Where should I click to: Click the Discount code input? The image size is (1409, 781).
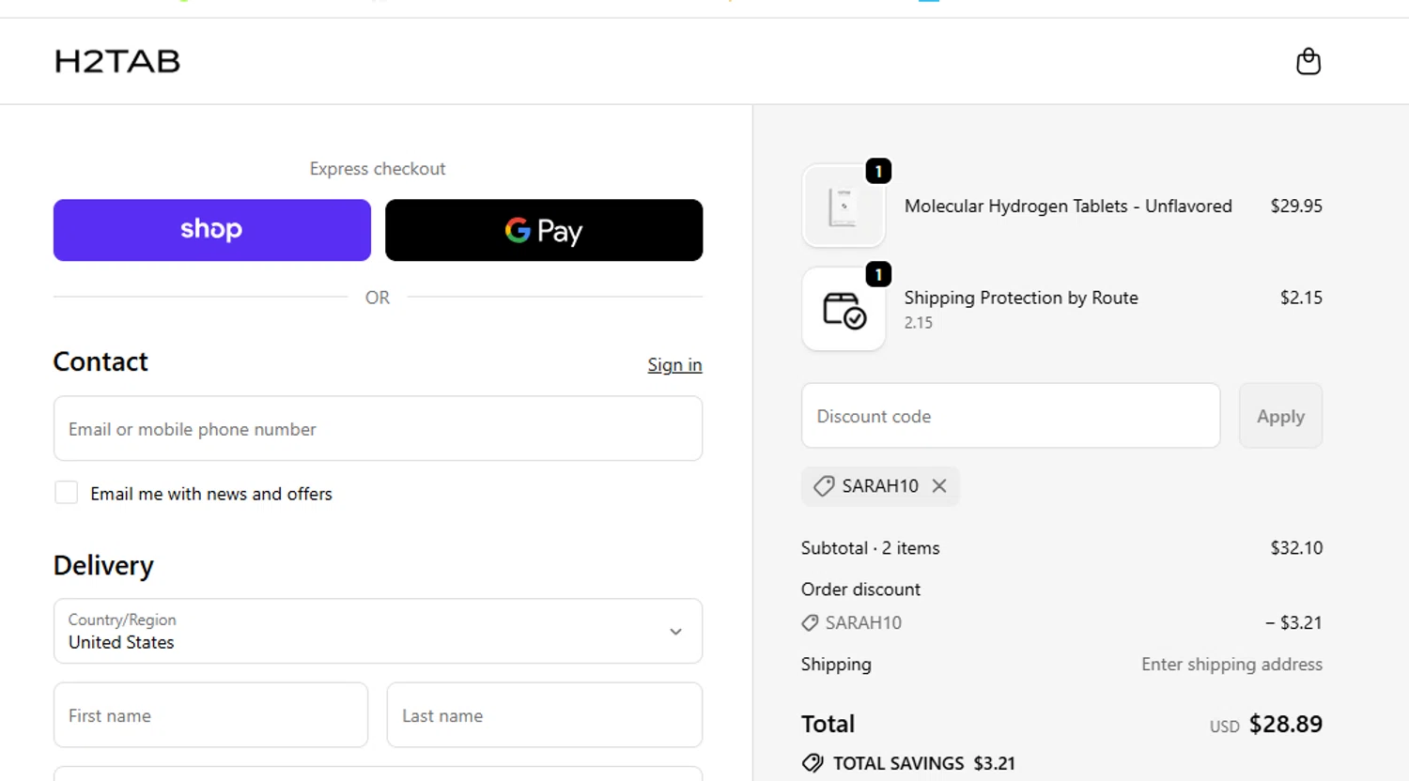pos(1011,416)
